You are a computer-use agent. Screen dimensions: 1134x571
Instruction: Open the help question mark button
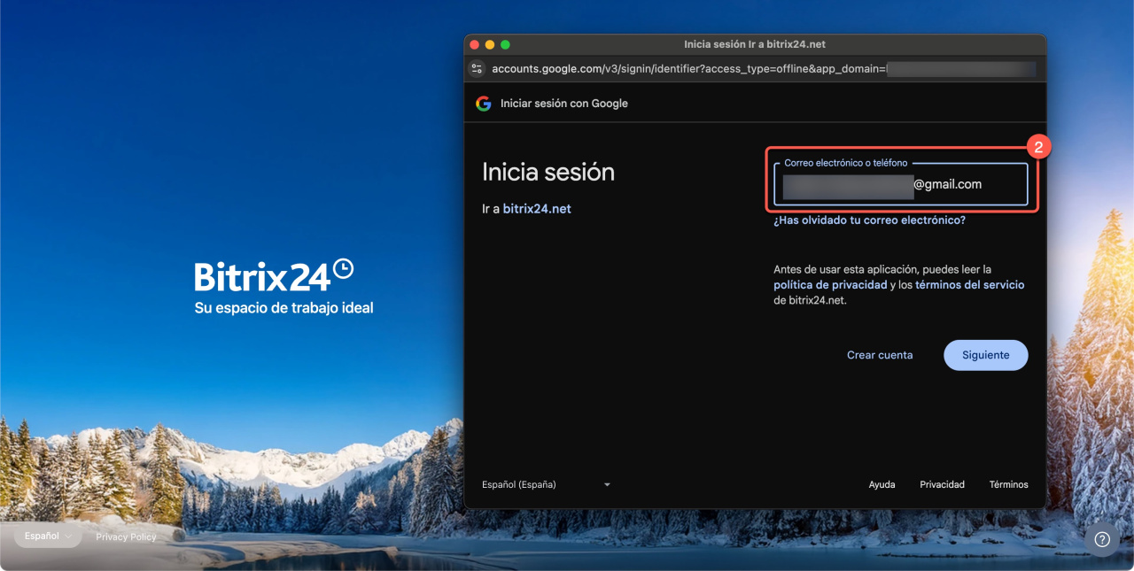pos(1102,539)
